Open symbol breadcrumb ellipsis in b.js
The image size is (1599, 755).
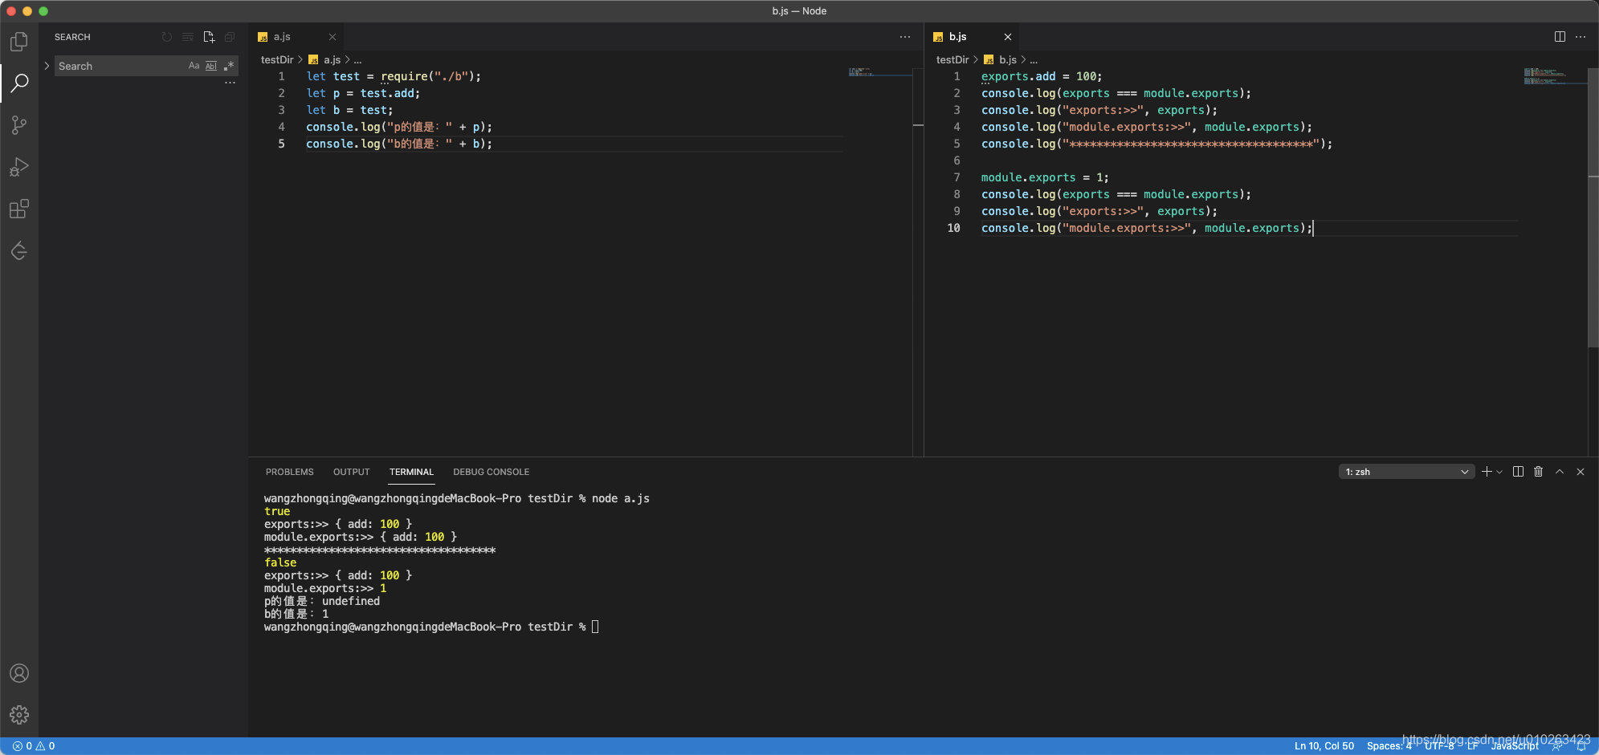1034,60
